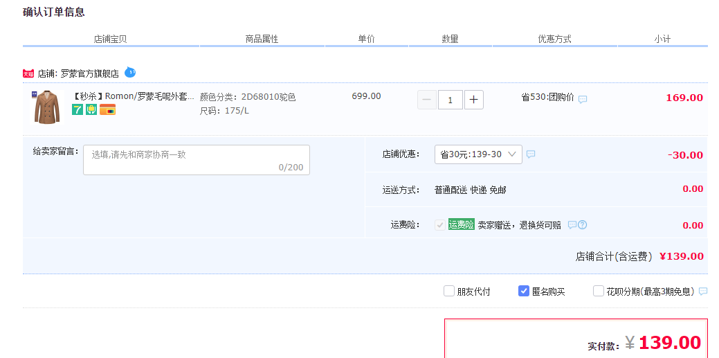Click the 169.00 subtotal amount
Viewport: 719px width, 358px height.
[x=684, y=98]
